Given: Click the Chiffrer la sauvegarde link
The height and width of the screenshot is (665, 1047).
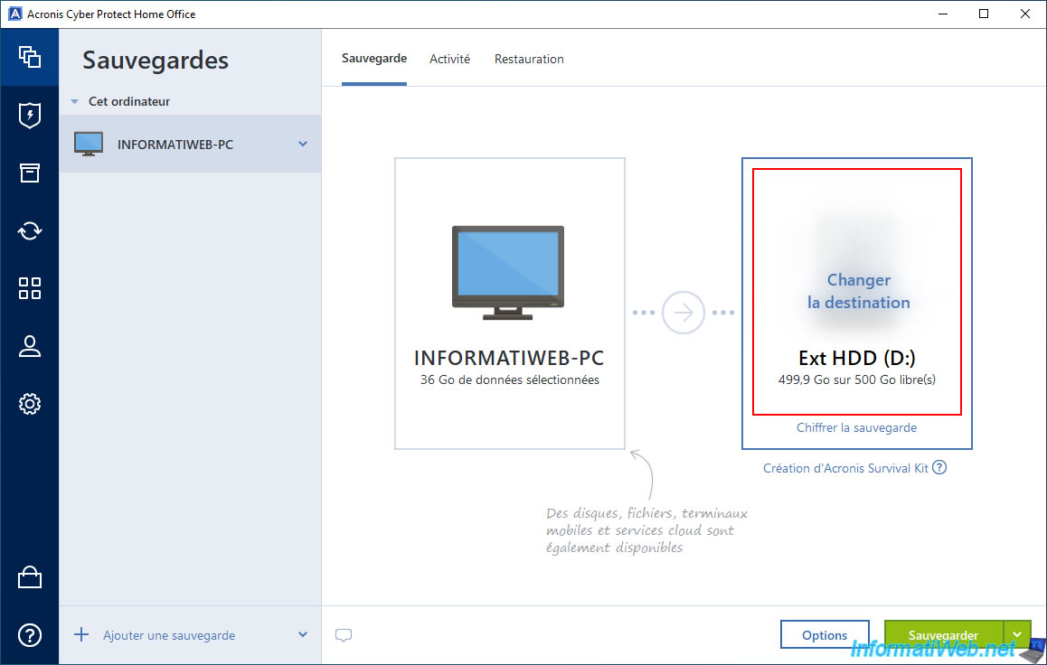Looking at the screenshot, I should 856,427.
